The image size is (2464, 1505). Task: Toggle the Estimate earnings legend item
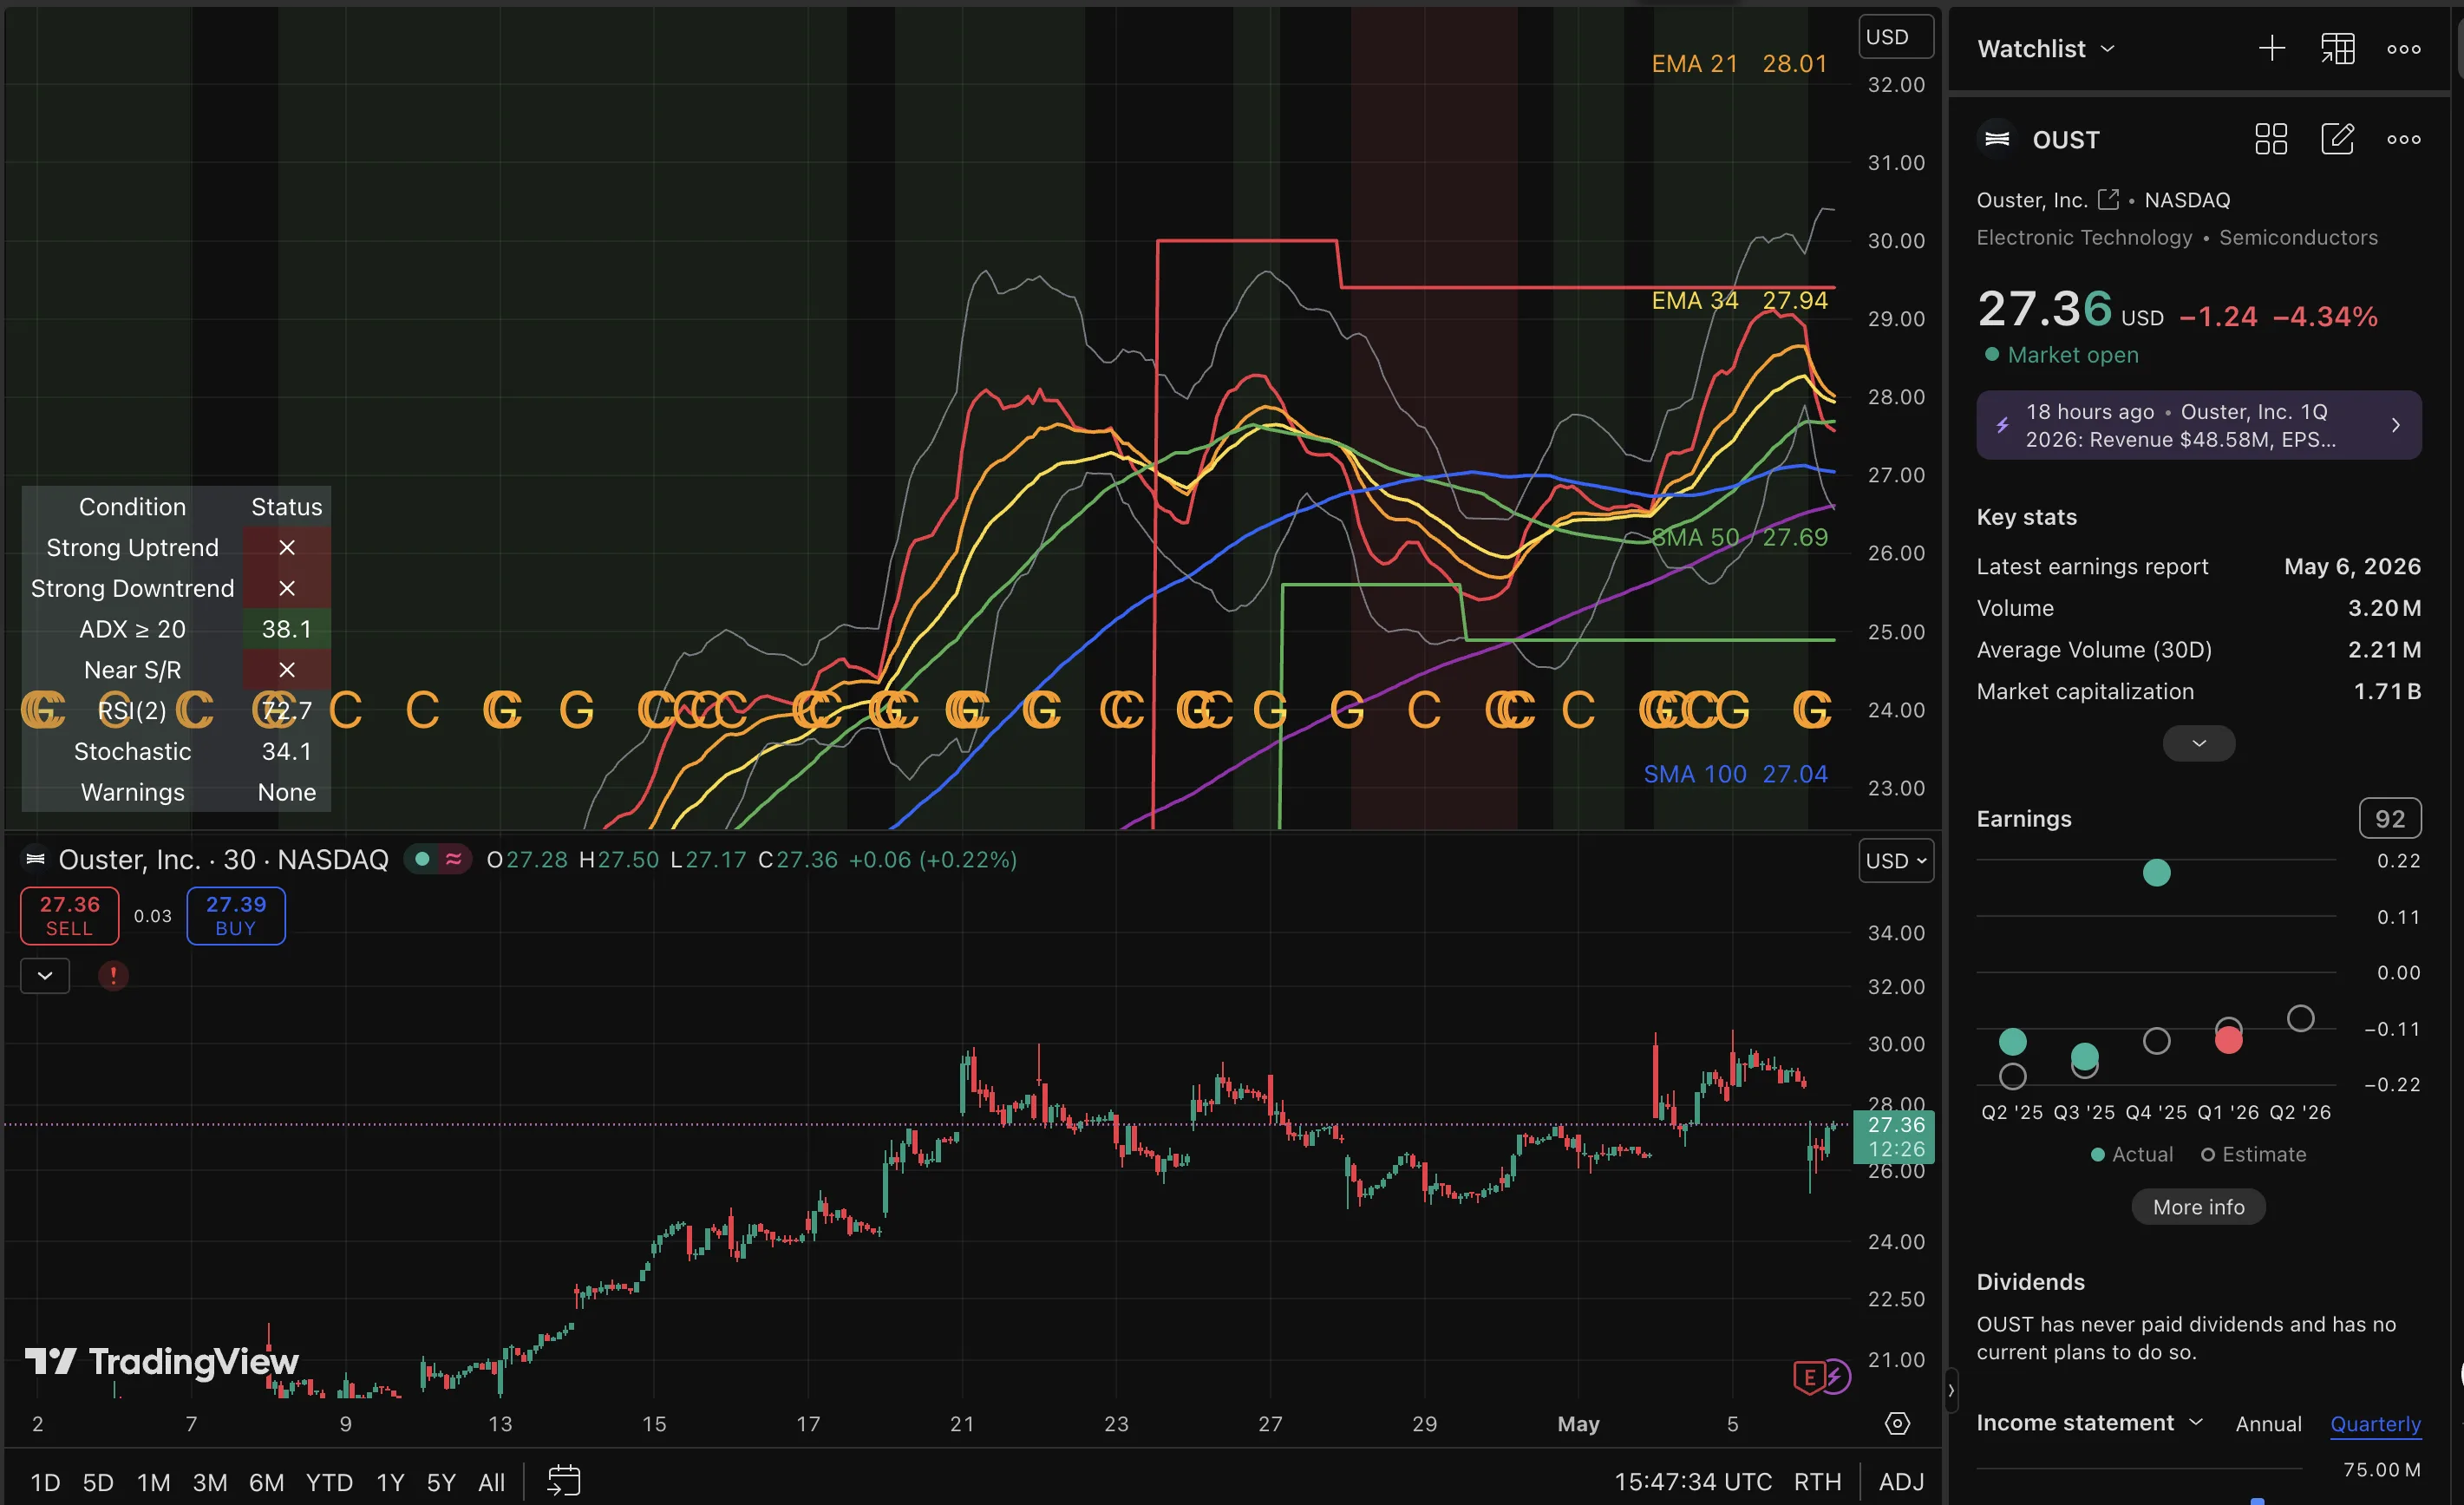pyautogui.click(x=2253, y=1154)
